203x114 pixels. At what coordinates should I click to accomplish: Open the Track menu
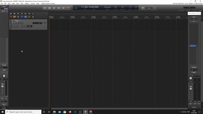(22, 3)
